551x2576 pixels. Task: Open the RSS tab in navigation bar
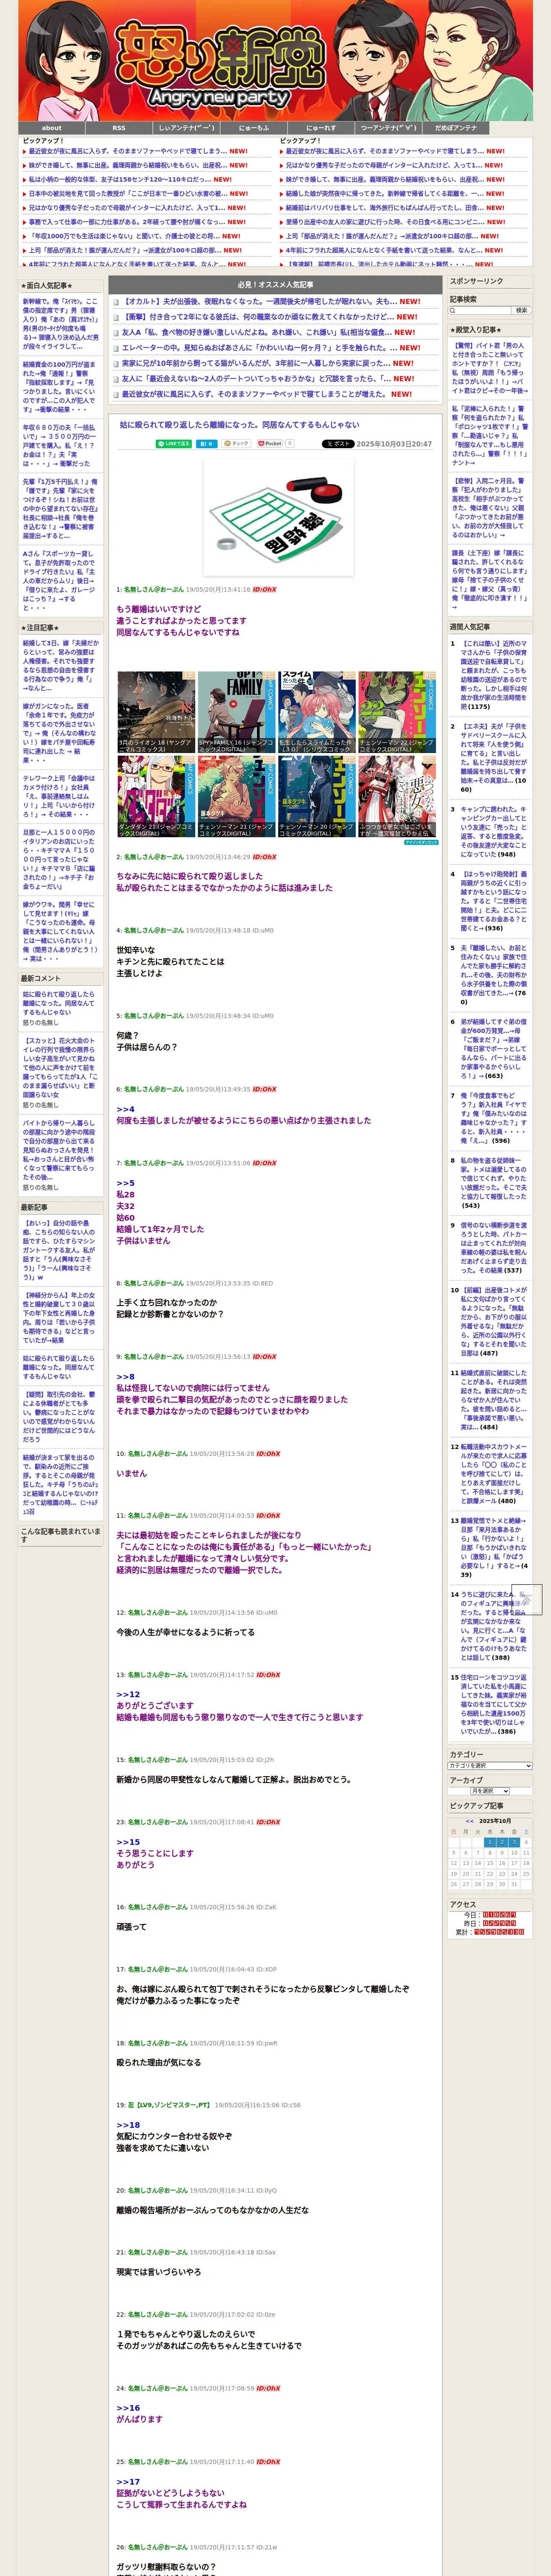[x=119, y=128]
